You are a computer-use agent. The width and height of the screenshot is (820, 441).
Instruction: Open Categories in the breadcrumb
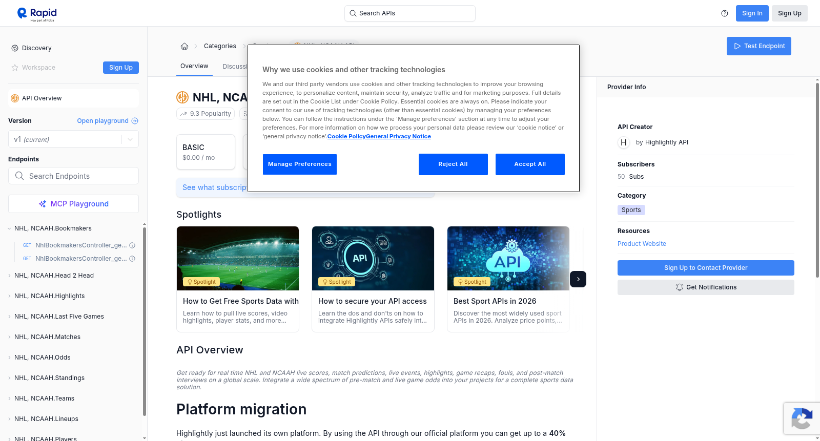220,46
